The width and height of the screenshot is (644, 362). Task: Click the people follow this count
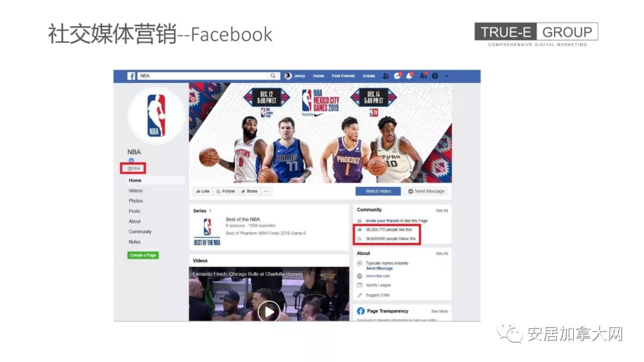[x=391, y=239]
